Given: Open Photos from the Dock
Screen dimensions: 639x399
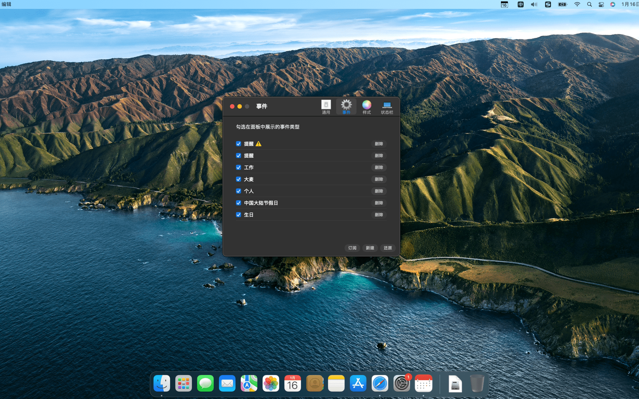Looking at the screenshot, I should tap(271, 383).
